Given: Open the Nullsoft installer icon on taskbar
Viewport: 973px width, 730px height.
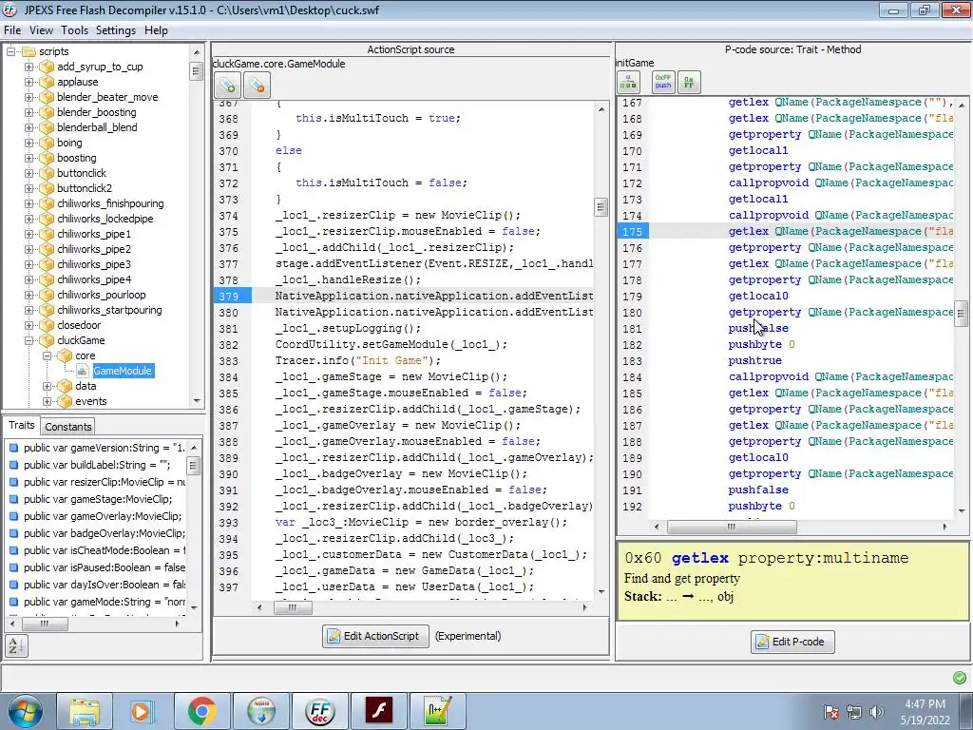Looking at the screenshot, I should tap(260, 711).
